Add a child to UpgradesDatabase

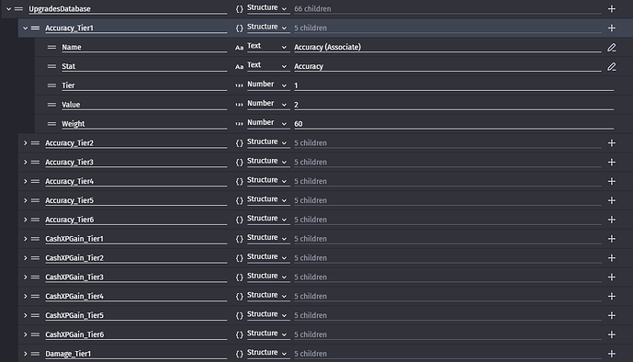612,9
